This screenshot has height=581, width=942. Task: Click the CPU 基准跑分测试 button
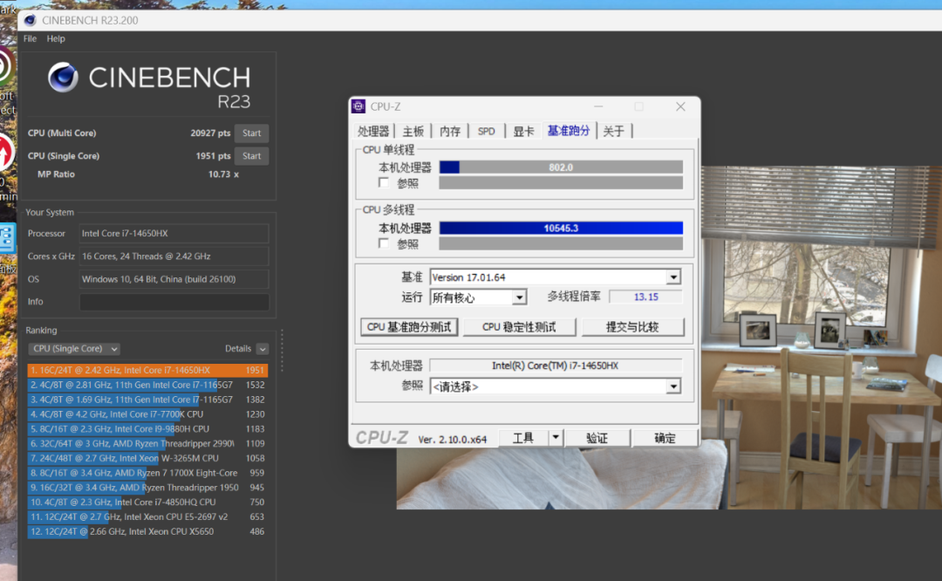tap(409, 327)
